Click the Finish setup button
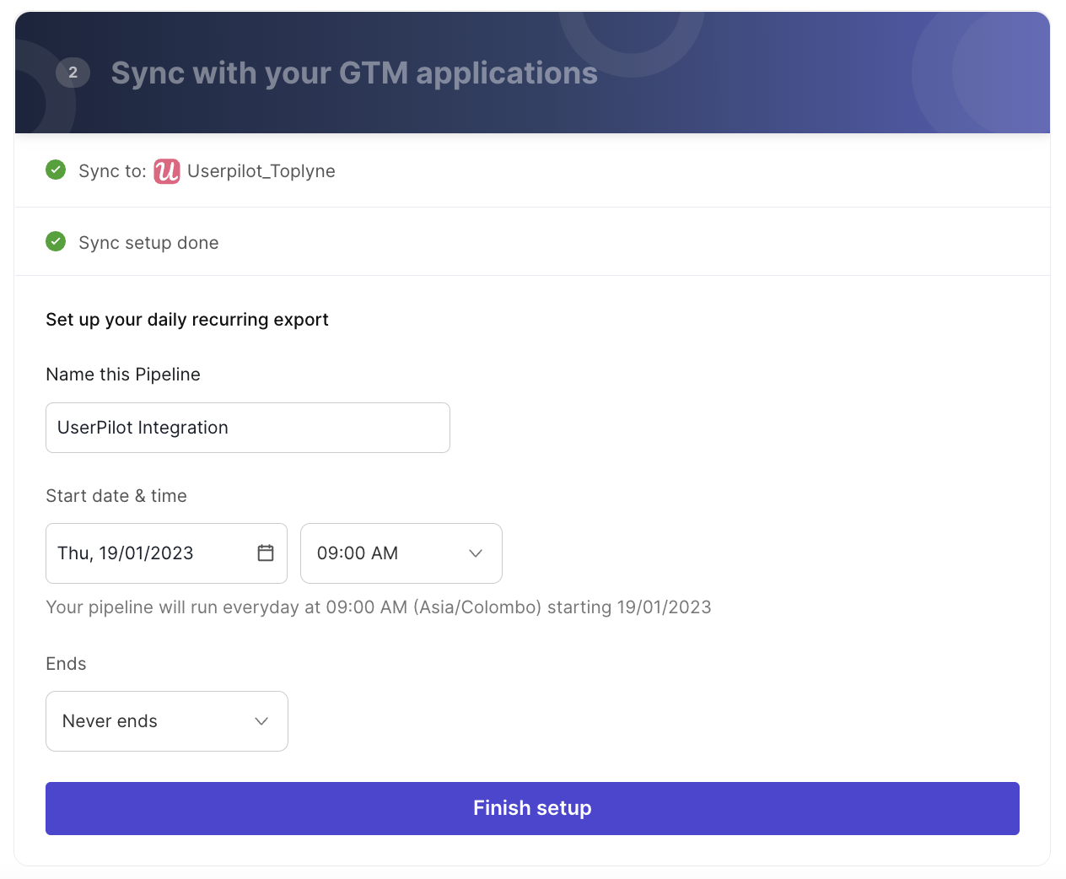Image resolution: width=1066 pixels, height=879 pixels. click(532, 808)
